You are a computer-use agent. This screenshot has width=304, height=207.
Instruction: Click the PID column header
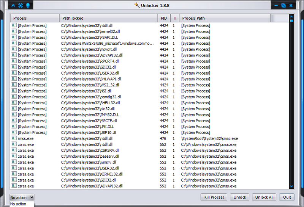pos(164,18)
